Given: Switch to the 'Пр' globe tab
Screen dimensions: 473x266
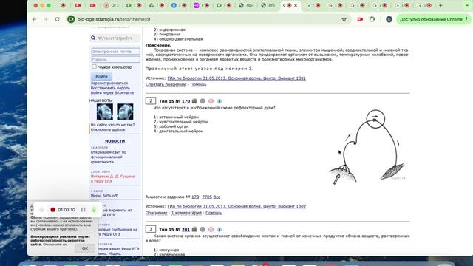Looking at the screenshot, I should click(246, 5).
